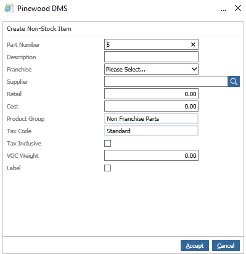Select the Retail price field
The width and height of the screenshot is (246, 254).
tap(151, 94)
